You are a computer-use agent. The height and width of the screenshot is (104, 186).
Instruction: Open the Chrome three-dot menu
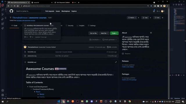pyautogui.click(x=167, y=6)
